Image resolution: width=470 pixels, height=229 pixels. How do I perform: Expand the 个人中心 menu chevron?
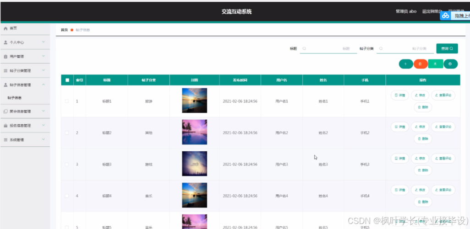[44, 42]
